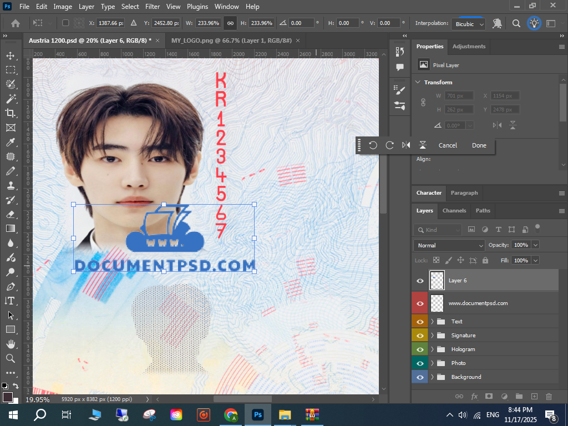Click the Photoshop icon in the Windows taskbar

pyautogui.click(x=257, y=414)
